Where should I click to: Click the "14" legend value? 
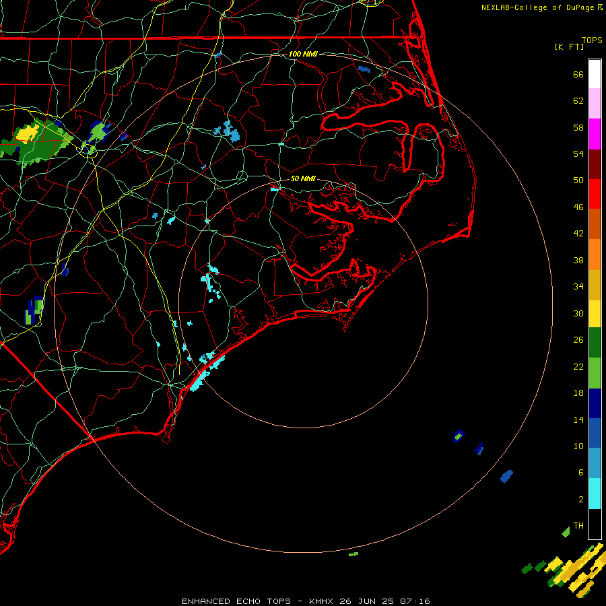(578, 419)
